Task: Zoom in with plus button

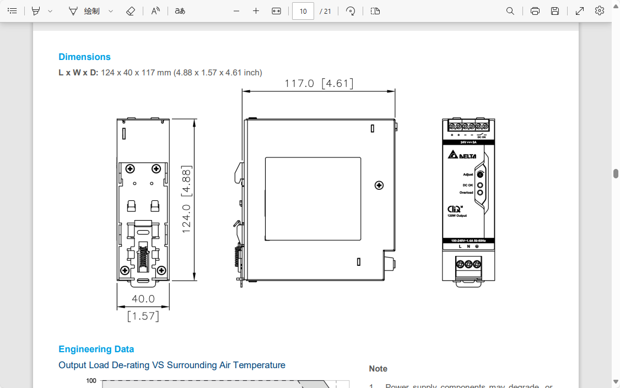Action: [x=256, y=11]
